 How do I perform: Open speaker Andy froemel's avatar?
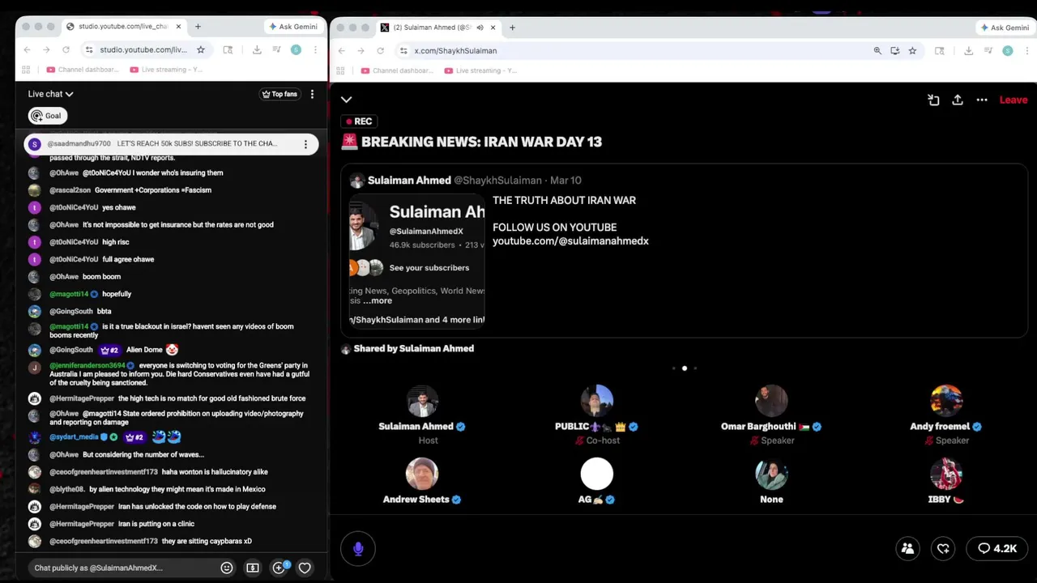point(946,402)
